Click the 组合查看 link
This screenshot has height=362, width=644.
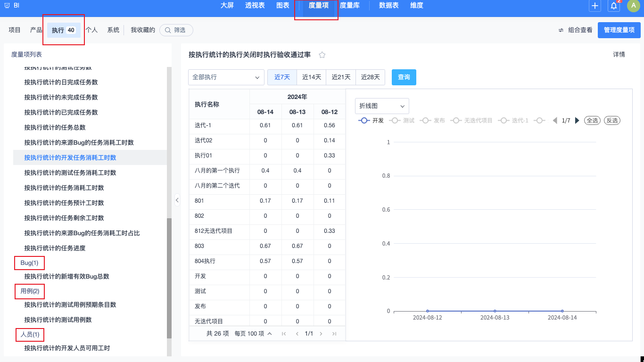pos(580,30)
